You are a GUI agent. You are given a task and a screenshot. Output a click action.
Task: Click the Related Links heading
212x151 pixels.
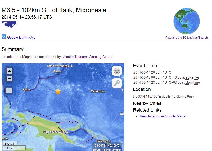pyautogui.click(x=147, y=110)
